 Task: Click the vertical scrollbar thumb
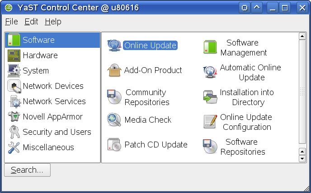[302, 92]
